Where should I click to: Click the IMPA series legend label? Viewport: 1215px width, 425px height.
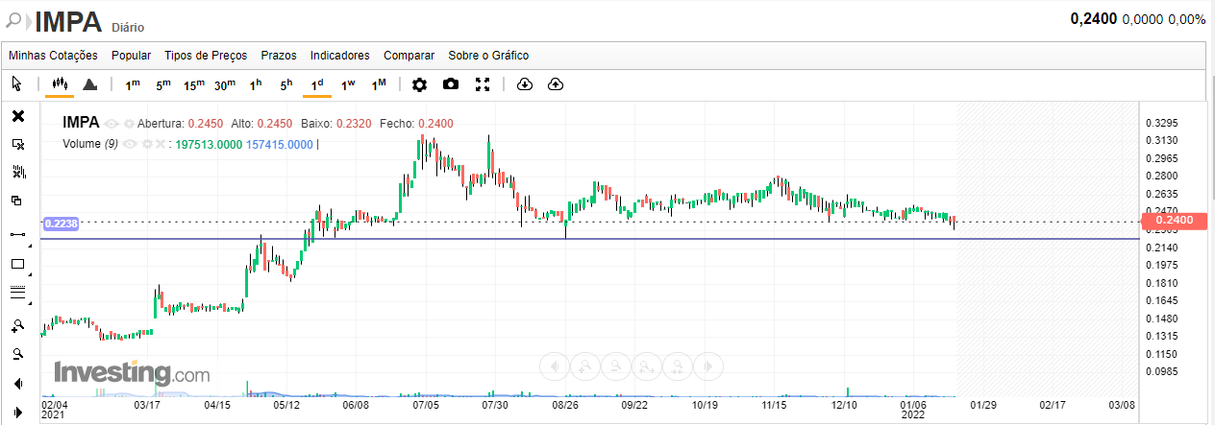81,123
